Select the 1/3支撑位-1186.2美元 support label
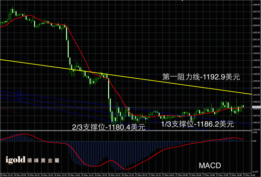This screenshot has height=177, width=261. (x=198, y=124)
